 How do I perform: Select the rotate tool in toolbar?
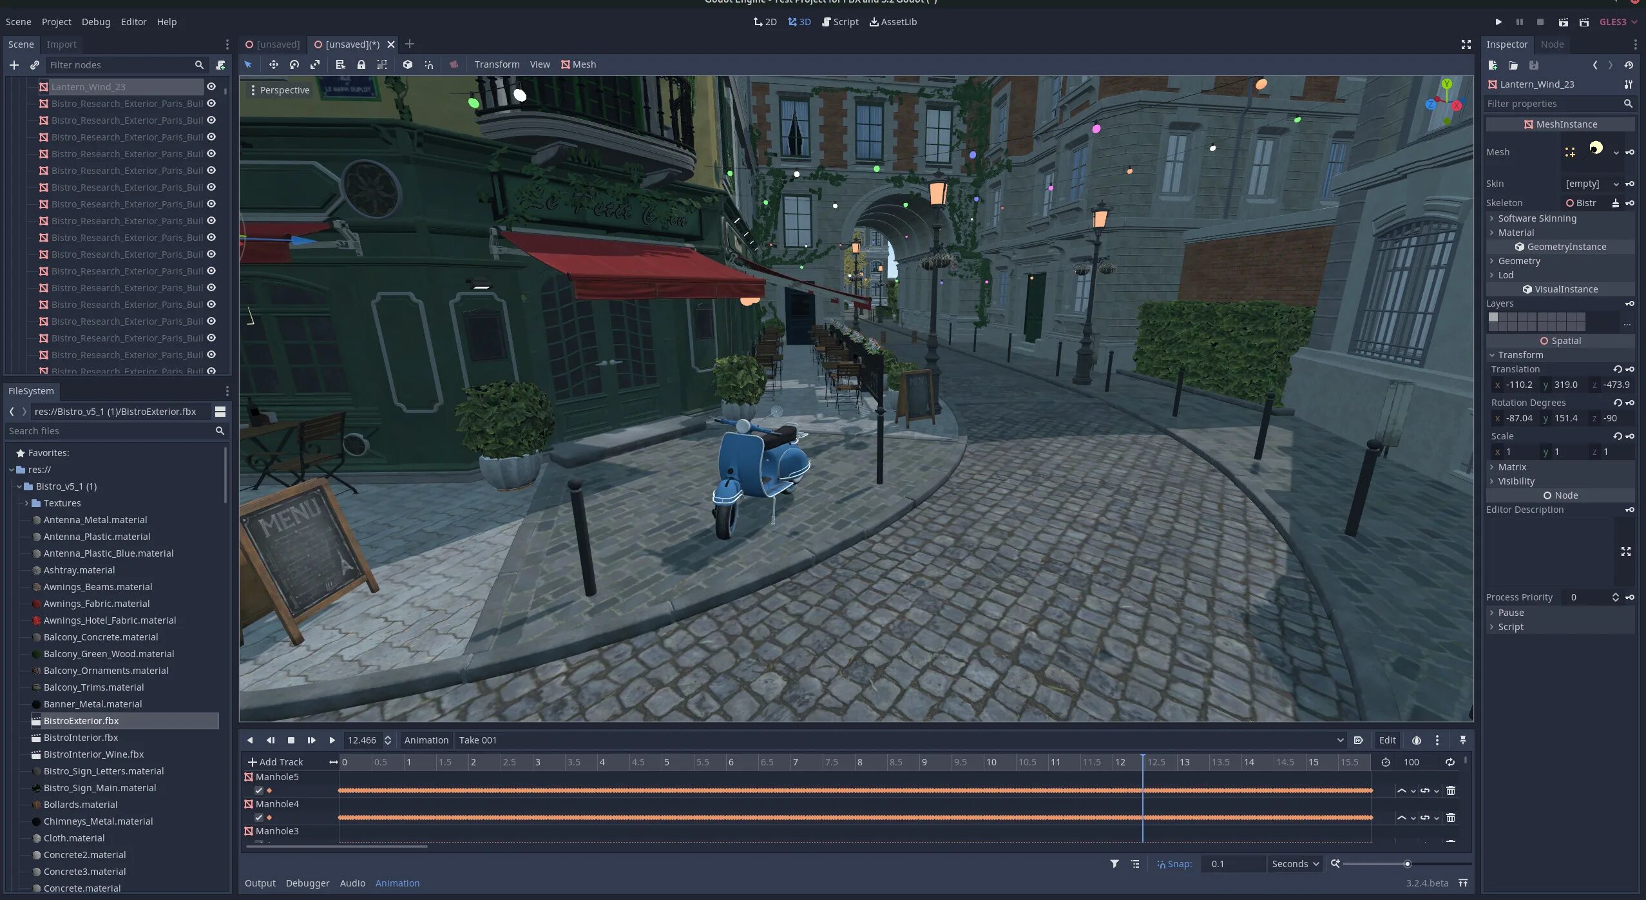coord(294,64)
